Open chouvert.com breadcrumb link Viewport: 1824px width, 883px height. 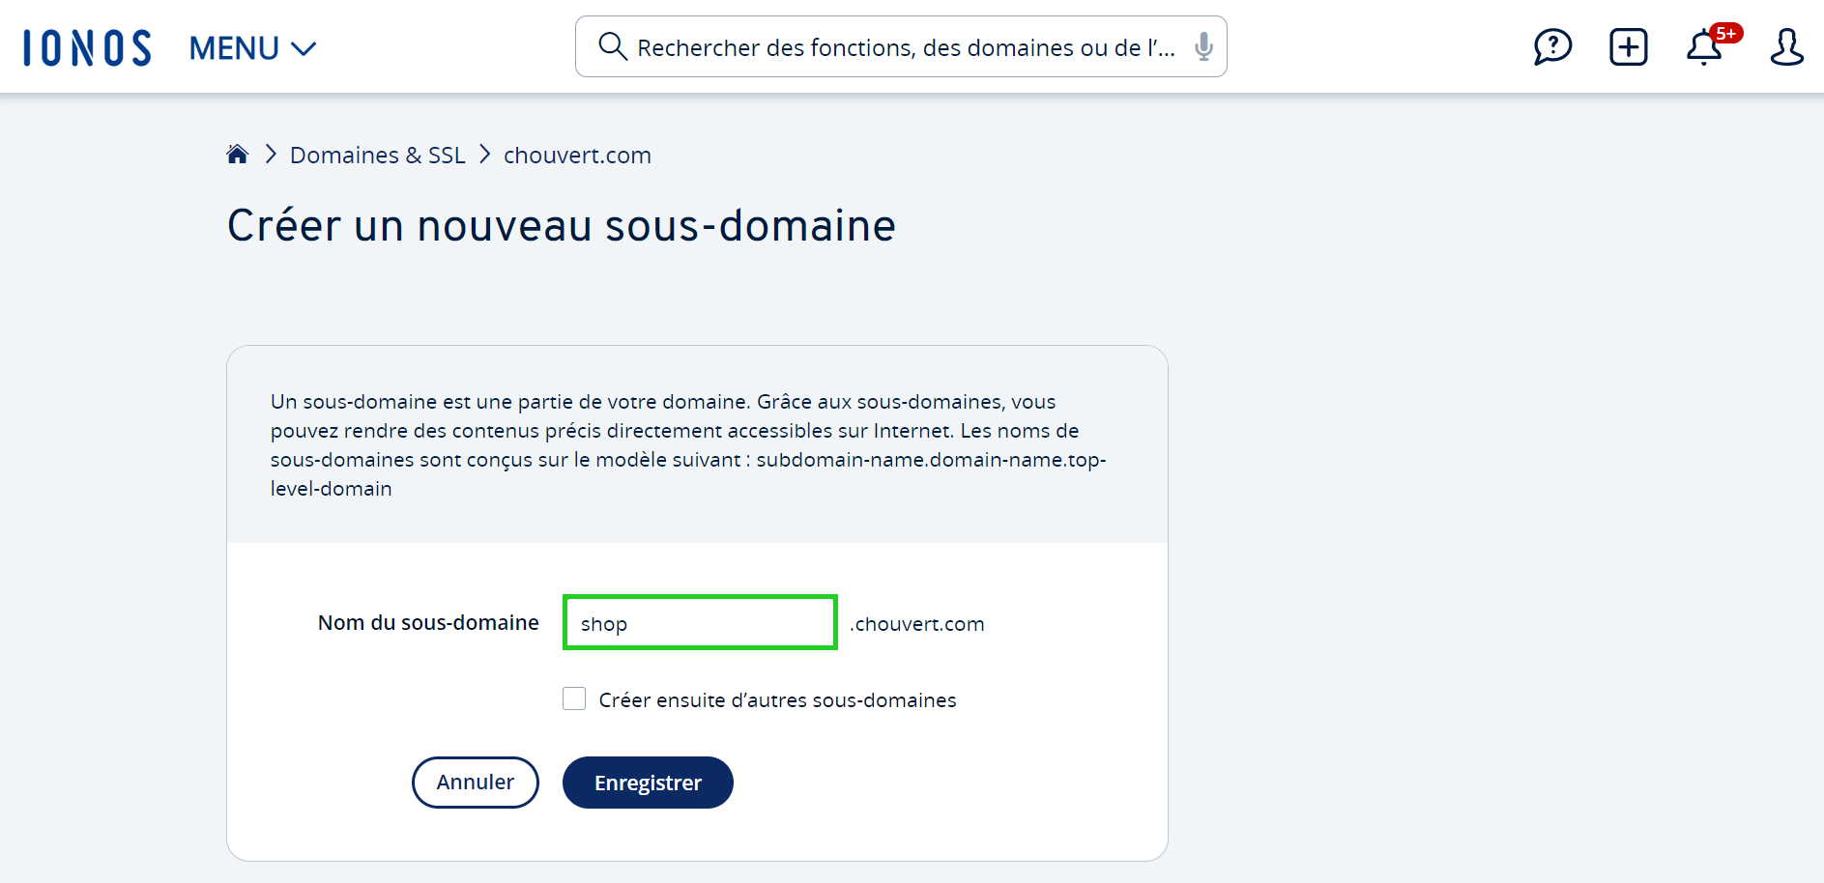click(577, 156)
